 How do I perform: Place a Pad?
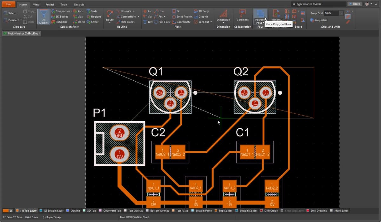[147, 11]
